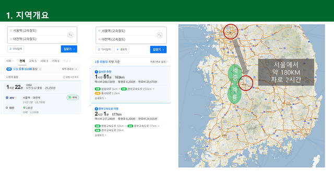Image resolution: width=334 pixels, height=187 pixels.
Task: Click the 택시비 217,240원 text
Action: click(105, 119)
